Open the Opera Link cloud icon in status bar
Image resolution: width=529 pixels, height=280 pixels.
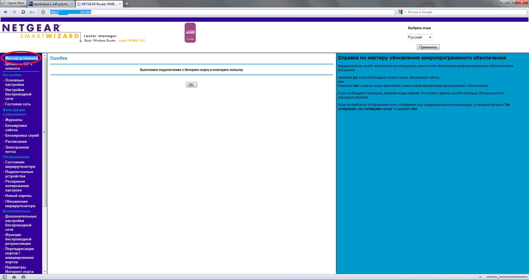coord(14,277)
